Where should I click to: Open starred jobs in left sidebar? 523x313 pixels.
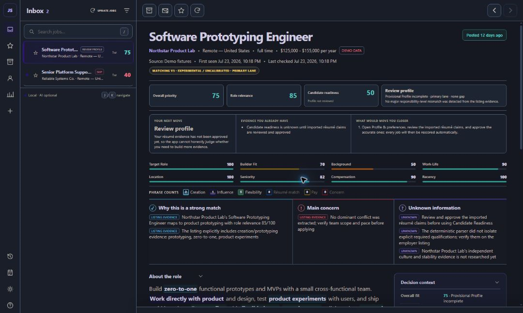point(10,45)
